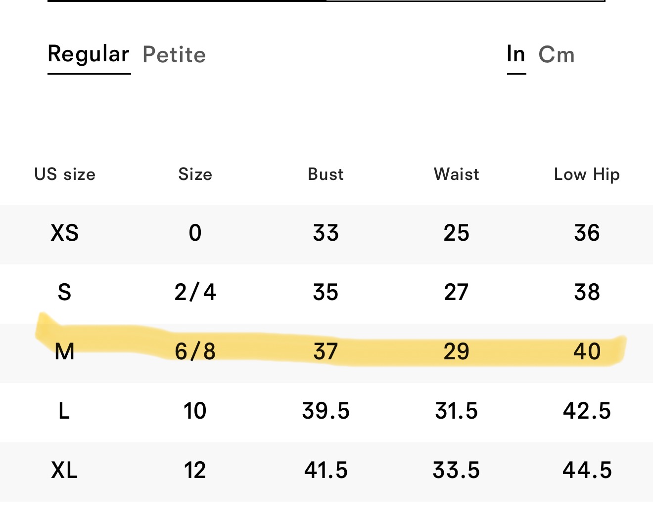Viewport: 653px width, 519px height.
Task: Click the Bust column header
Action: click(326, 174)
